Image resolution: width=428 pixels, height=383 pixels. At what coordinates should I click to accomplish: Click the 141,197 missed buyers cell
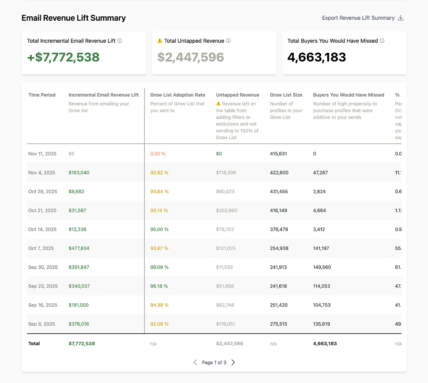click(x=321, y=248)
